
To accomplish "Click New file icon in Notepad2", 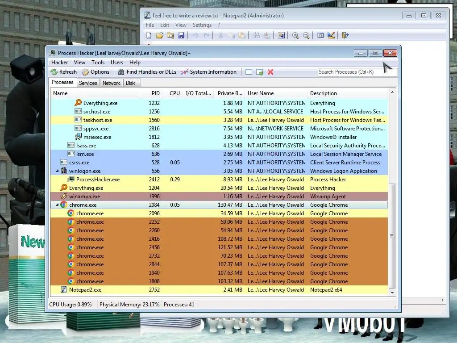I will click(x=149, y=35).
